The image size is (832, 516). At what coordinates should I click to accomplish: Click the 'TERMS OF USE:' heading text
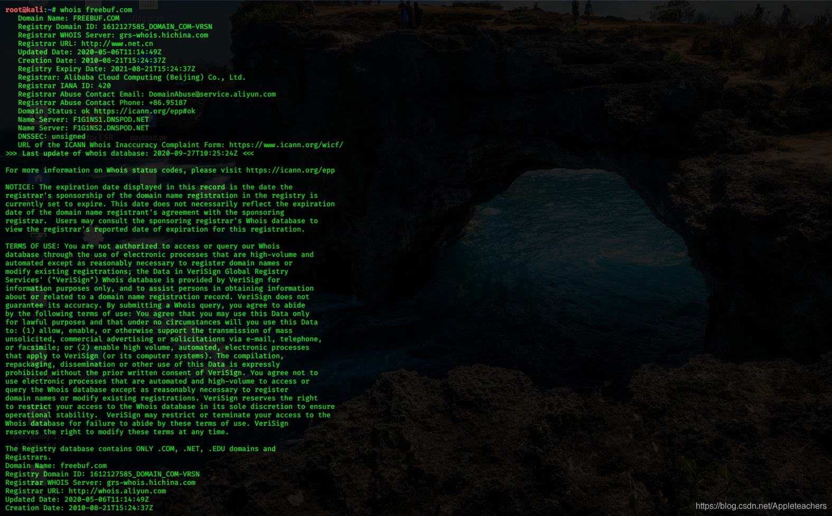33,246
